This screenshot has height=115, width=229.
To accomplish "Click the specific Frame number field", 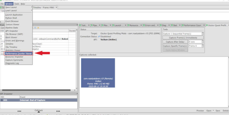I will [195, 46].
